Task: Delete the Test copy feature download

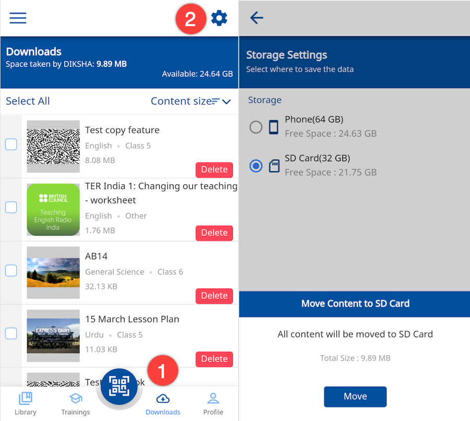Action: (x=214, y=170)
